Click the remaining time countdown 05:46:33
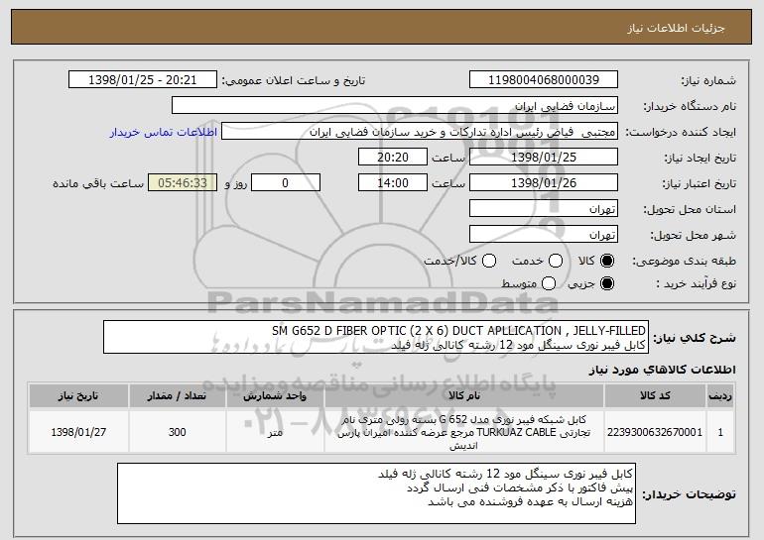The height and width of the screenshot is (540, 764). [183, 183]
